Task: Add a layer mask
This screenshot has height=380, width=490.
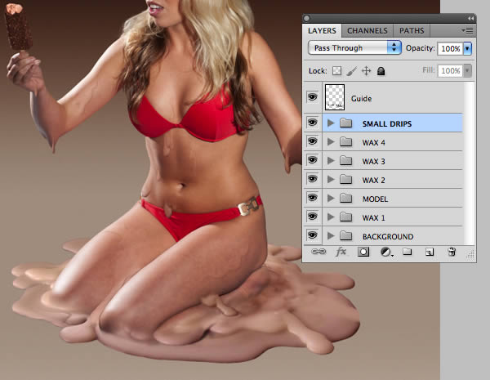Action: [x=363, y=252]
